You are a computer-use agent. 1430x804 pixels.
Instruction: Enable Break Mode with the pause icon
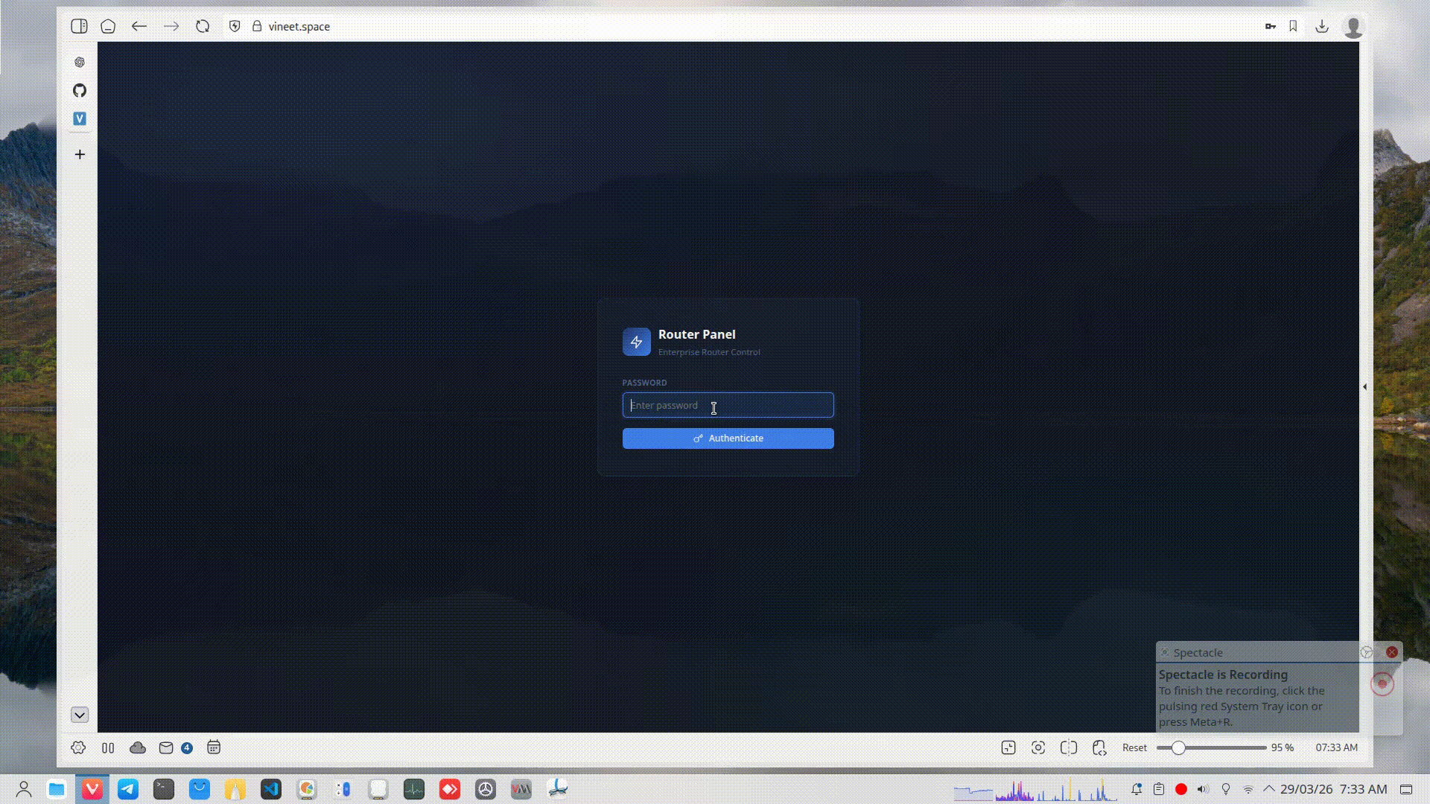(x=108, y=748)
